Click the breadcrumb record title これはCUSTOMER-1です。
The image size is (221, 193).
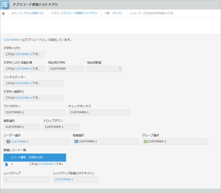click(159, 13)
